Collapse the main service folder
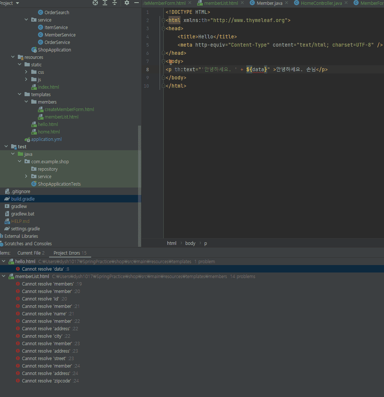This screenshot has width=384, height=397. [26, 19]
